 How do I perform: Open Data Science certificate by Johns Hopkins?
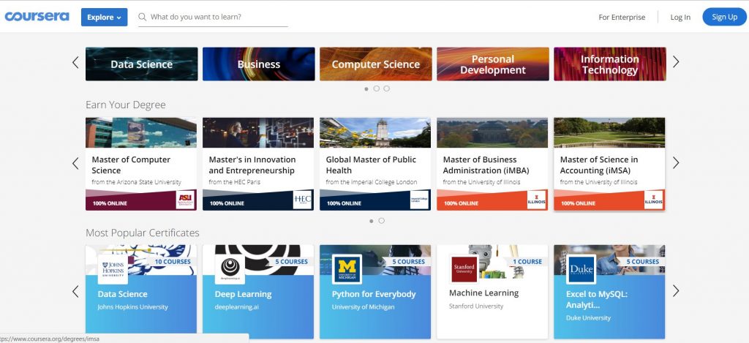point(141,292)
